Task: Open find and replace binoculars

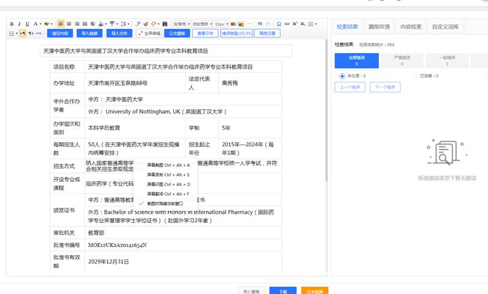Action: pyautogui.click(x=165, y=24)
